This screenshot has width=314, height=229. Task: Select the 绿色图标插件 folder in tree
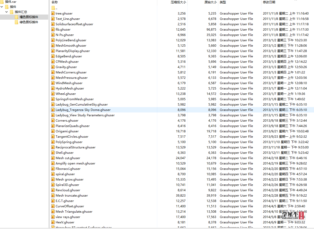(29, 22)
